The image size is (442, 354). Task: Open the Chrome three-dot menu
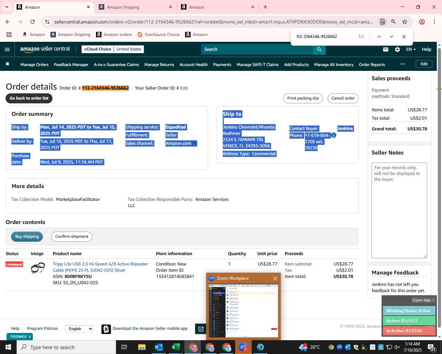(434, 22)
